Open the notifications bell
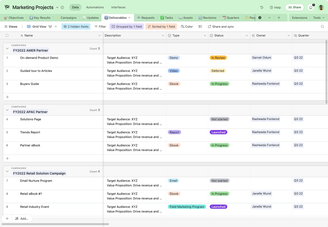Image resolution: width=328 pixels, height=227 pixels. point(311,8)
